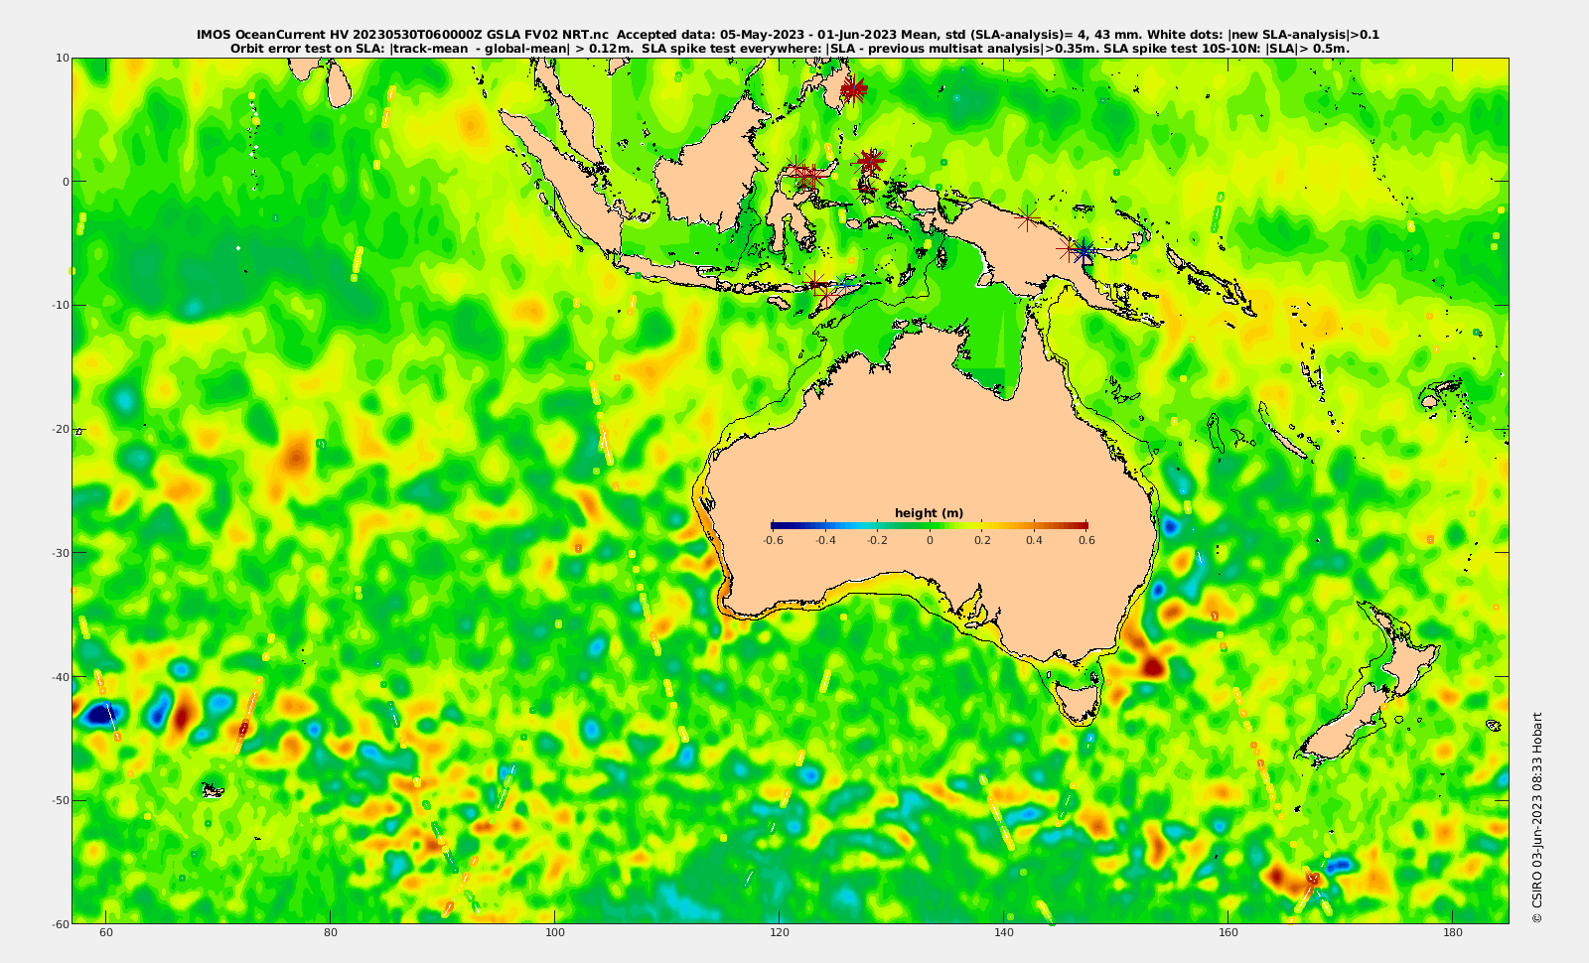
Task: Click the 0.2 colorbar tick label
Action: coord(982,540)
